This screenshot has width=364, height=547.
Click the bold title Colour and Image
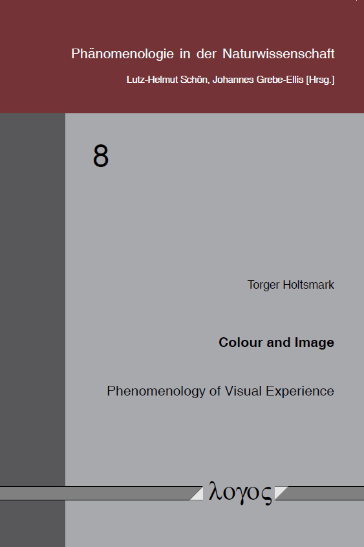276,342
